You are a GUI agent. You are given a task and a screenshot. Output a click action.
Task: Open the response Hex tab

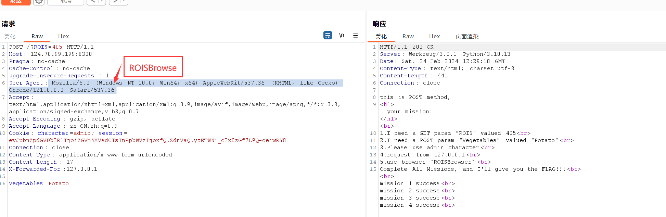pyautogui.click(x=434, y=36)
